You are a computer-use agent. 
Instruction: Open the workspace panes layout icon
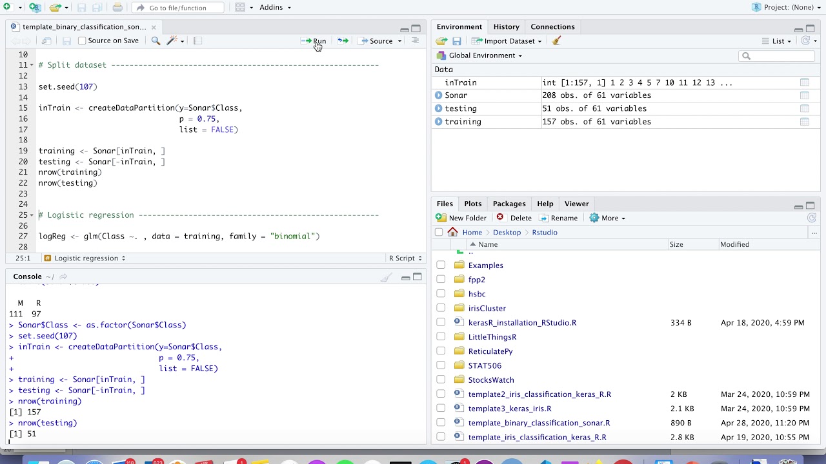coord(240,7)
